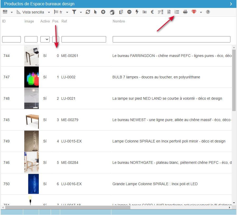The height and width of the screenshot is (215, 237).
Task: Click the BULB 7 lampes thumbnail
Action: (x=31, y=77)
